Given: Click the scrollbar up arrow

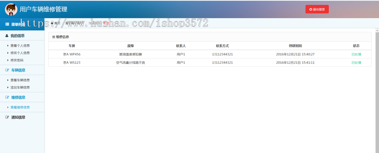Looking at the screenshot, I should pos(377,30).
